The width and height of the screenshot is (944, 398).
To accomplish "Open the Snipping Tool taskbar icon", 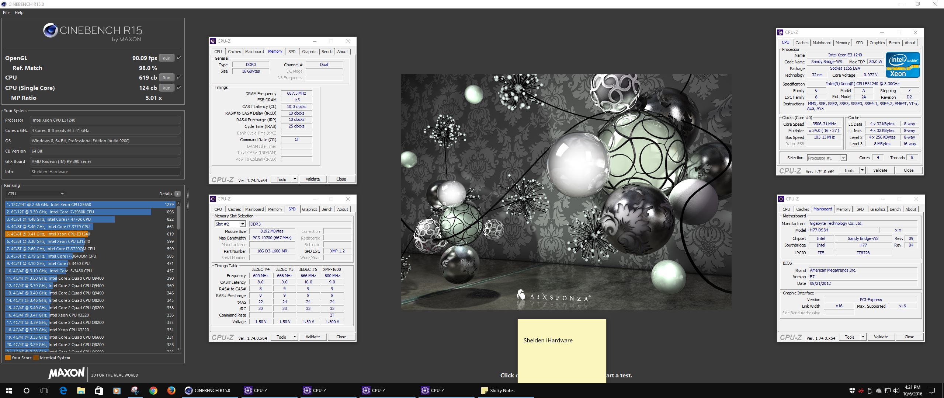I will (x=135, y=391).
